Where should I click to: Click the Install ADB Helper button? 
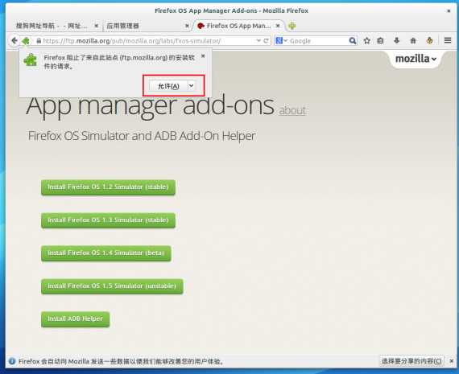pyautogui.click(x=75, y=319)
